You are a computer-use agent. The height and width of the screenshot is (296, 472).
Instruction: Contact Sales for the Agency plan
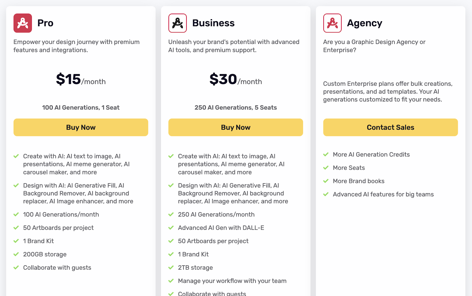point(391,127)
